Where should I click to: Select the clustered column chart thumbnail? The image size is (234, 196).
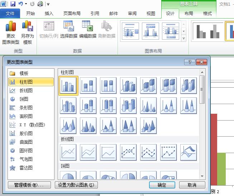coord(68,85)
